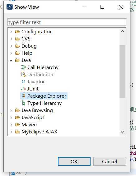Click the MyEclipse logo in title bar
This screenshot has height=176, width=136.
tap(10, 7)
